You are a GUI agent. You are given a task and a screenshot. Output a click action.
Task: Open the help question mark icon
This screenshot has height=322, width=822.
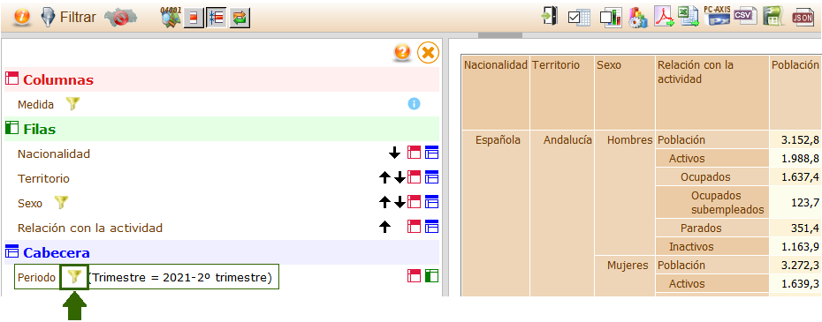[x=402, y=52]
